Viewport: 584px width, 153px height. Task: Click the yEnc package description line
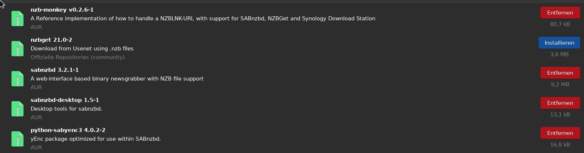pos(95,139)
